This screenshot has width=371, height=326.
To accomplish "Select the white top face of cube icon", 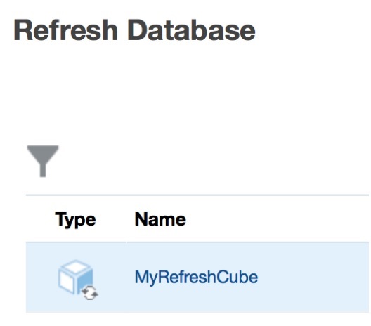I will click(x=75, y=267).
